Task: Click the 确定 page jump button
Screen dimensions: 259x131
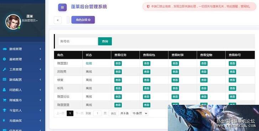Action: (114, 113)
